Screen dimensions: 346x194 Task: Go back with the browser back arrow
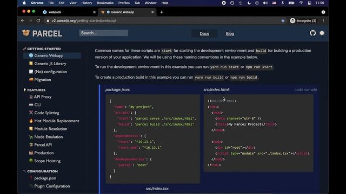23,20
